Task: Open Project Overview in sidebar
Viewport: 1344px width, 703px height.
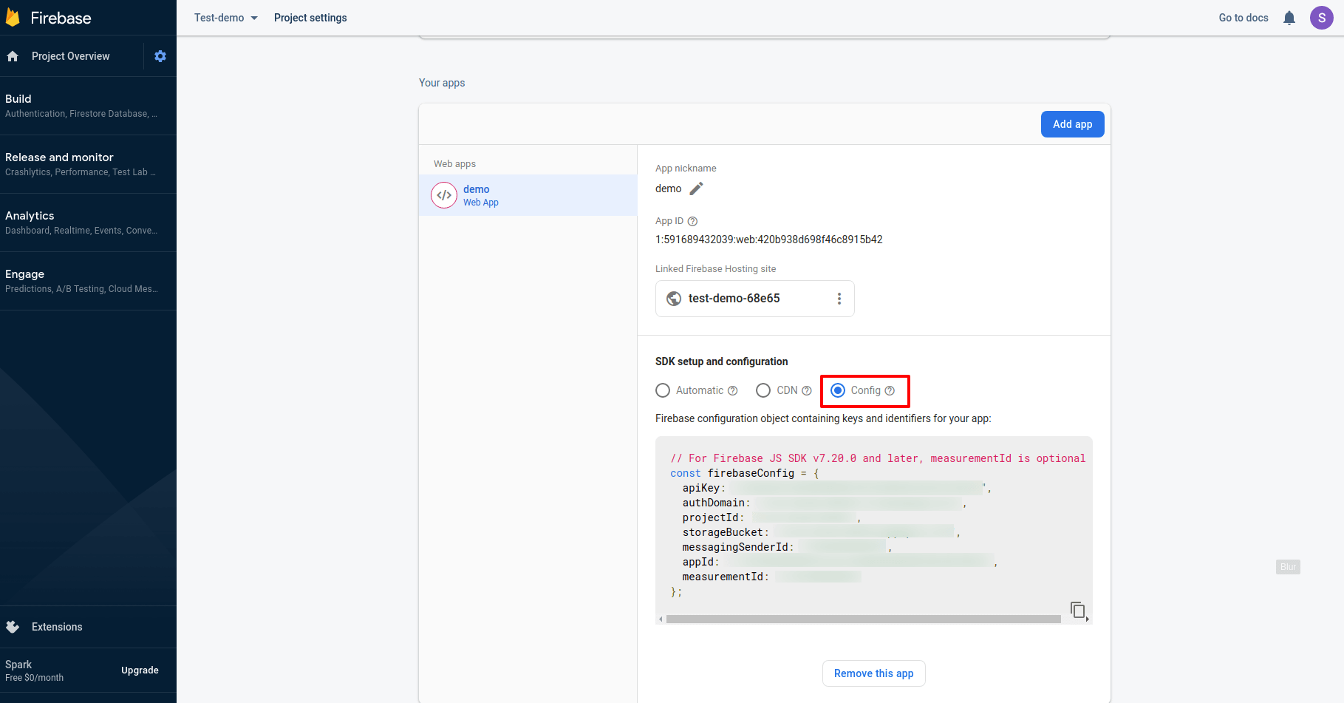Action: click(70, 56)
